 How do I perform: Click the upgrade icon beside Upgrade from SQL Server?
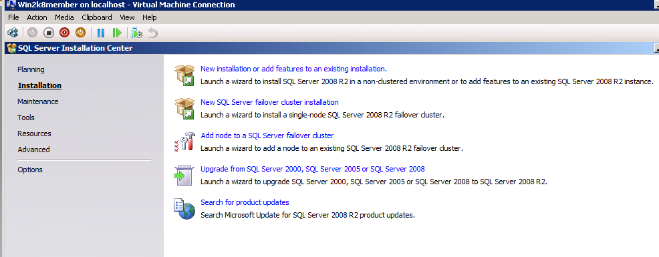click(184, 175)
